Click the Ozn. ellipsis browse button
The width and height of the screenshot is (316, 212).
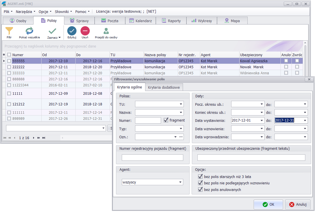pos(181,137)
